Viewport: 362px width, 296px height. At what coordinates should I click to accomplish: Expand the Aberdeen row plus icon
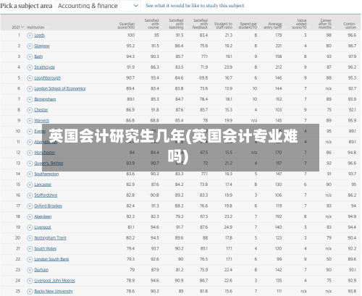30,216
